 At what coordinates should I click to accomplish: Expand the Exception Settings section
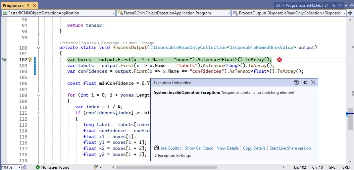coord(156,156)
